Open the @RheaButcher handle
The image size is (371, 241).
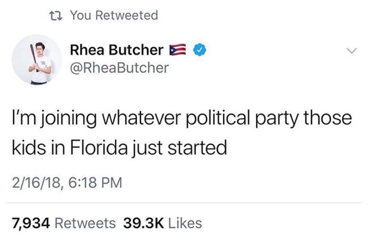pyautogui.click(x=119, y=68)
